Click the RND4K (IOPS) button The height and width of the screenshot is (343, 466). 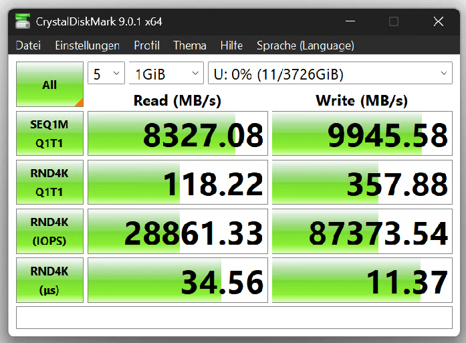click(49, 231)
